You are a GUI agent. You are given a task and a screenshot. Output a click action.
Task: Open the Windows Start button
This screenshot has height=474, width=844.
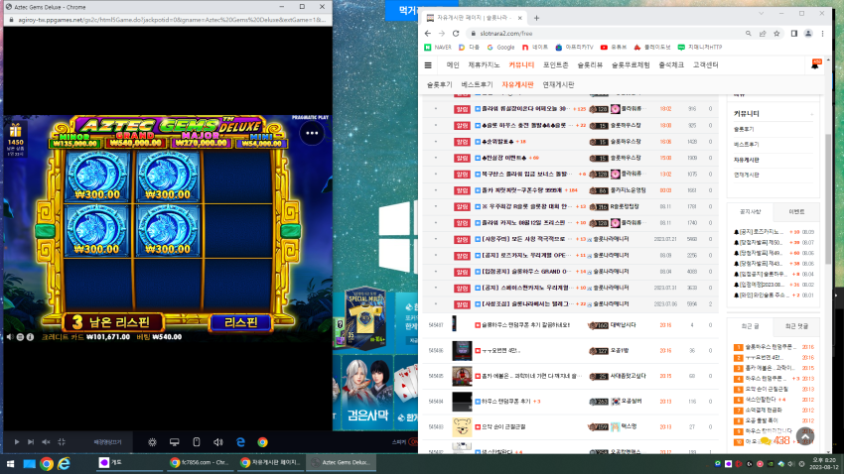[10, 463]
